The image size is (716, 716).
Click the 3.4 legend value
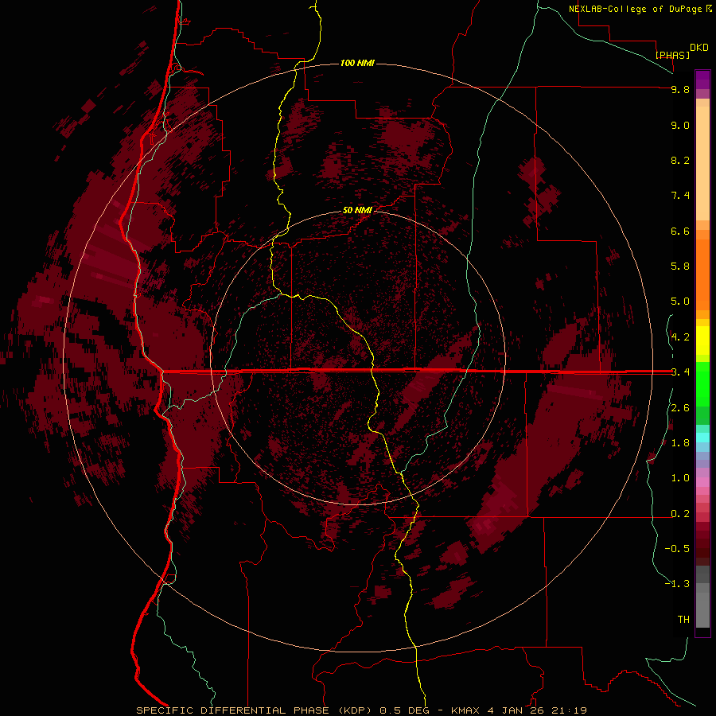(x=680, y=372)
